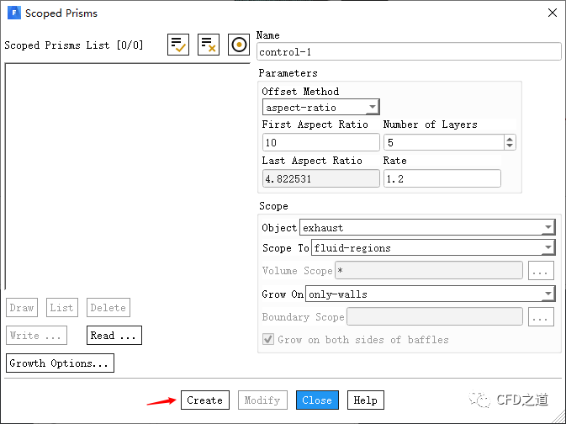Screen dimensions: 566x424
Task: Click the circular select-visible icon button
Action: [239, 45]
